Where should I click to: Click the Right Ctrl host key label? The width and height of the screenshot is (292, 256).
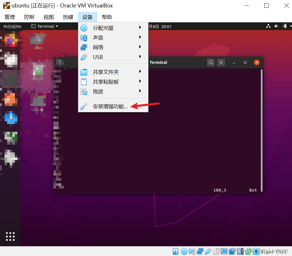[x=273, y=252]
